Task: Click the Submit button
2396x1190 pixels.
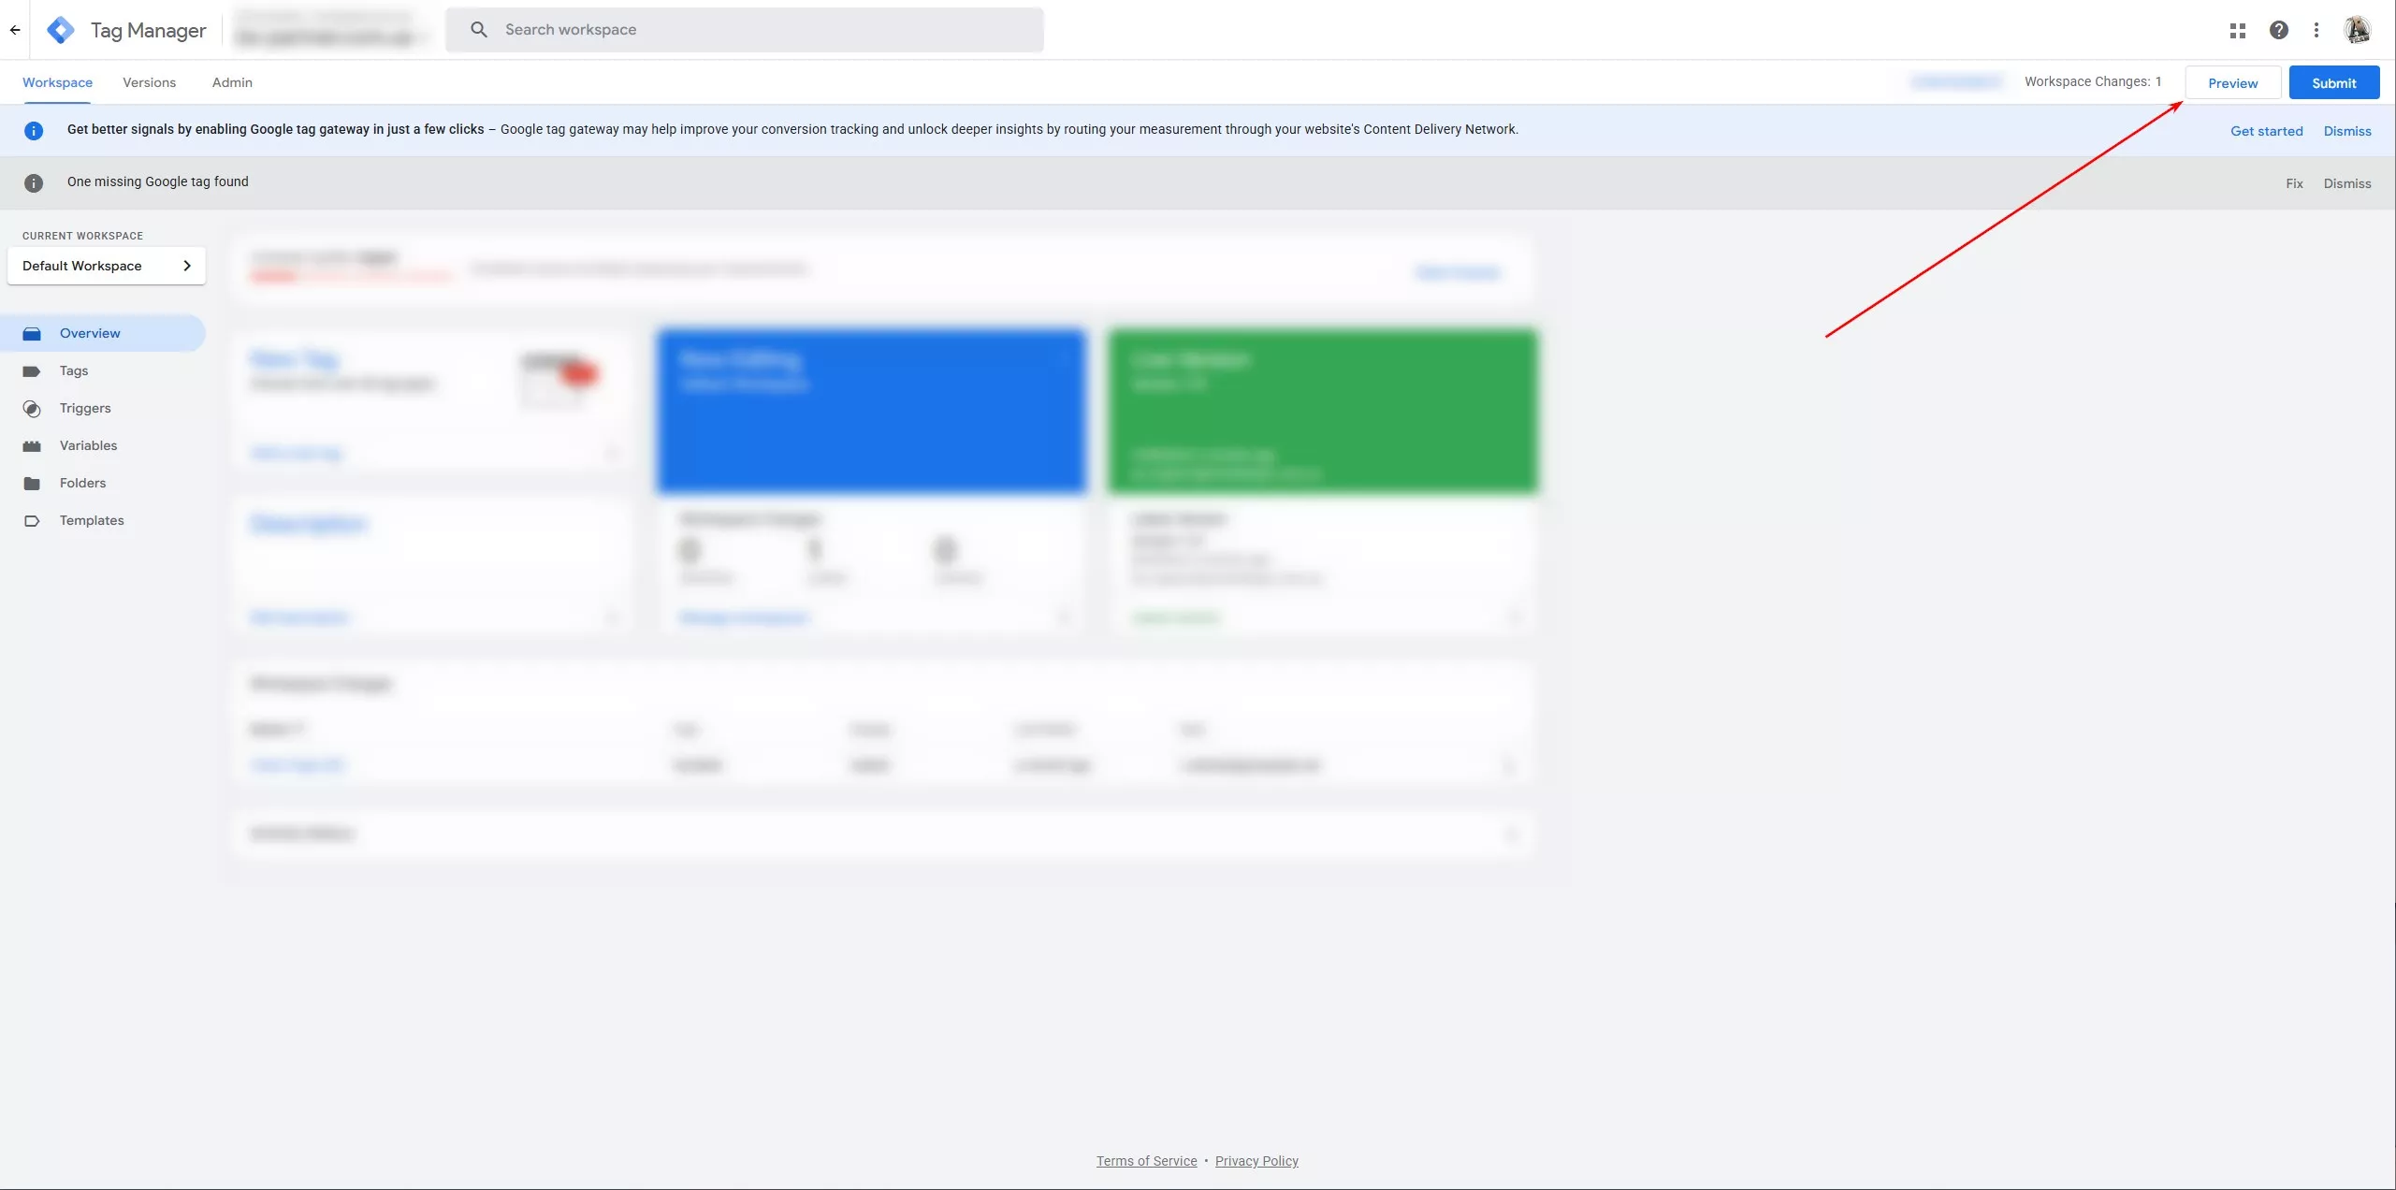Action: 2332,82
